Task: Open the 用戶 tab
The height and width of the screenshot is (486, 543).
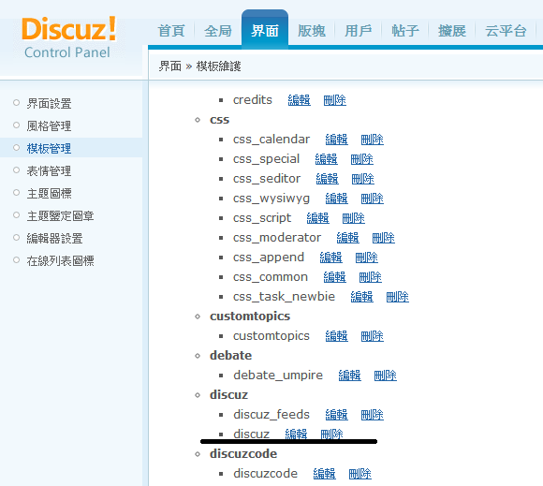Action: tap(359, 31)
